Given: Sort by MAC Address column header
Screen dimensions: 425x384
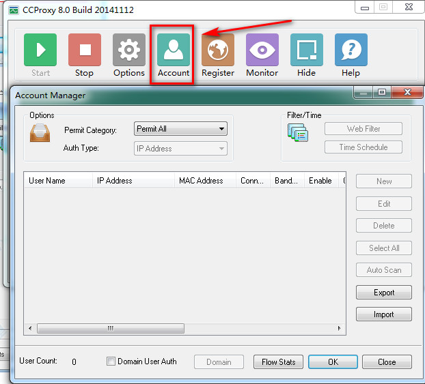Looking at the screenshot, I should tap(205, 181).
